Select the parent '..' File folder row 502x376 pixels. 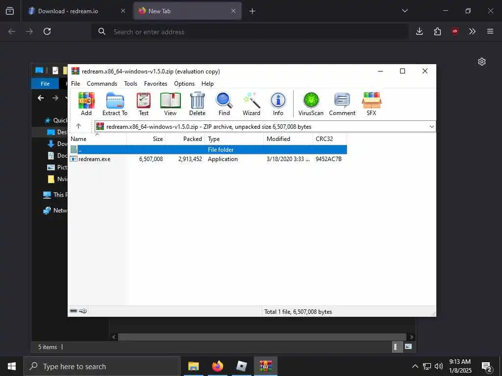tap(208, 150)
